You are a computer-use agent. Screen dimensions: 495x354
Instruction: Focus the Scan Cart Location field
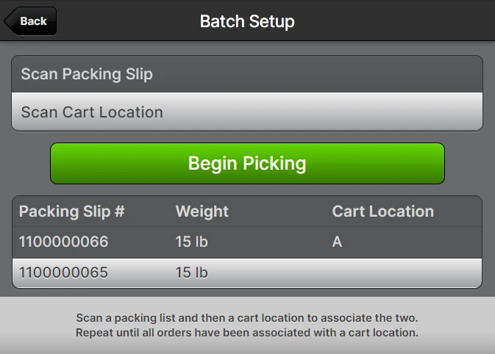click(247, 112)
